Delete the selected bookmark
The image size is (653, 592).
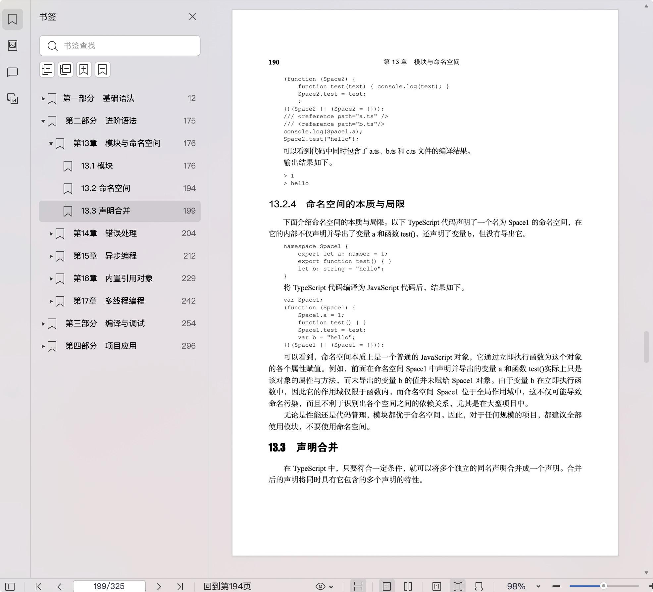(103, 70)
